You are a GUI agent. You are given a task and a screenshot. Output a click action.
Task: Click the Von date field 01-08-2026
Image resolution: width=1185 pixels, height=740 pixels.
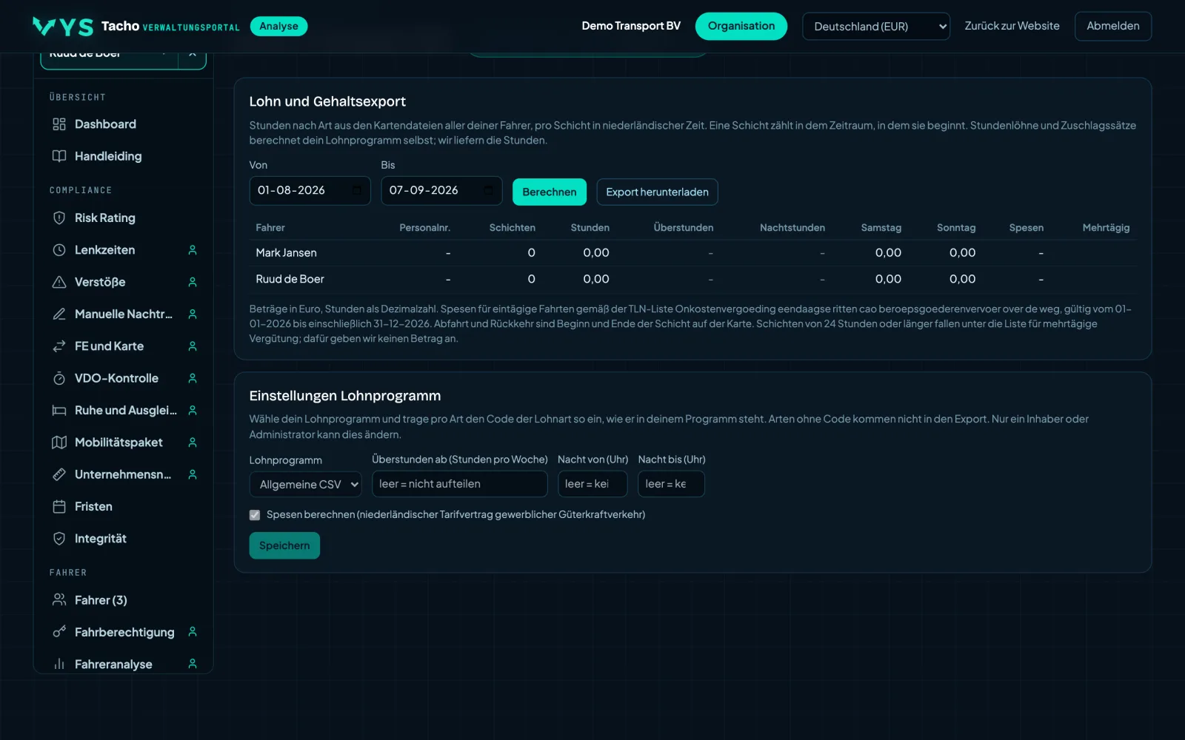(x=310, y=191)
